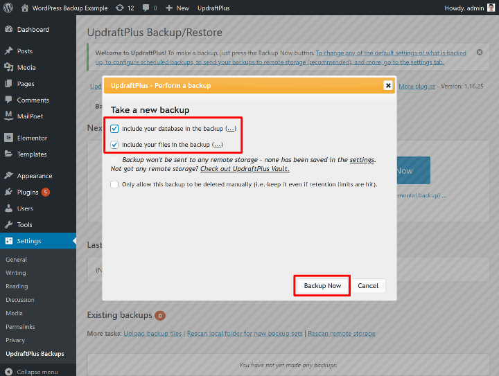Image resolution: width=499 pixels, height=376 pixels.
Task: Open the General settings submenu
Action: 16,260
